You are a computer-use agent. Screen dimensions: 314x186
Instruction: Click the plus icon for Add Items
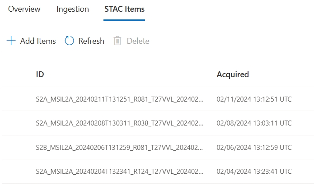point(11,41)
